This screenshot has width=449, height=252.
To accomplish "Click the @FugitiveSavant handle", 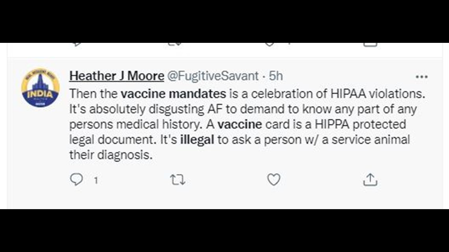I will point(213,76).
